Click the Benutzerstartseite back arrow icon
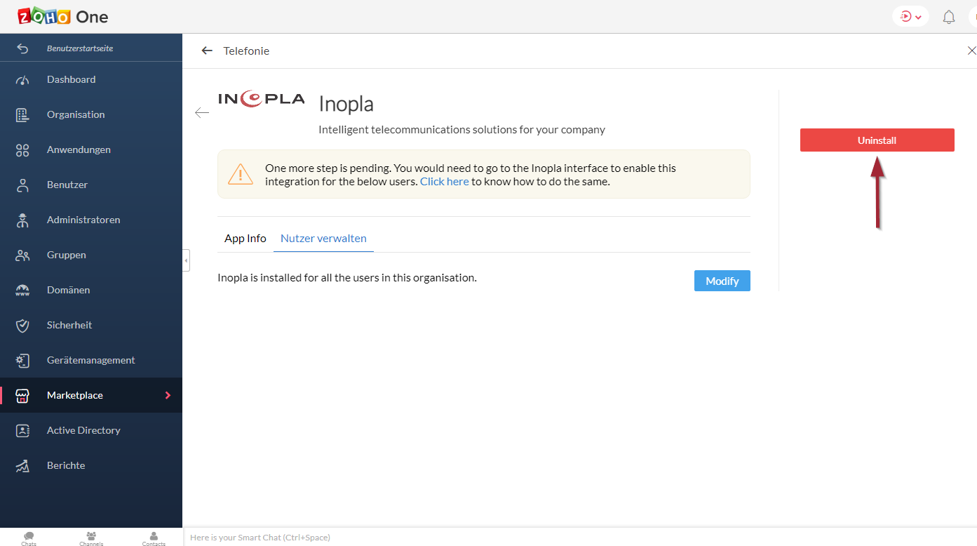This screenshot has width=977, height=546. [22, 48]
